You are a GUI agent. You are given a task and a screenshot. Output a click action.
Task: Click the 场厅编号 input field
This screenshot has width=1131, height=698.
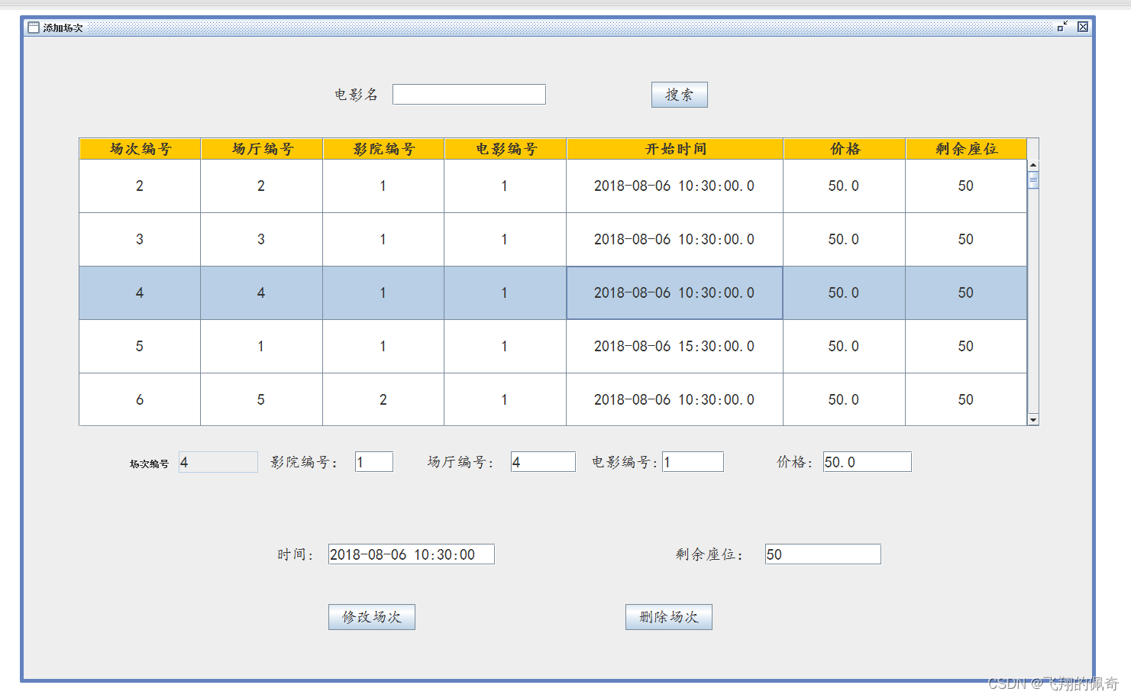pyautogui.click(x=543, y=462)
